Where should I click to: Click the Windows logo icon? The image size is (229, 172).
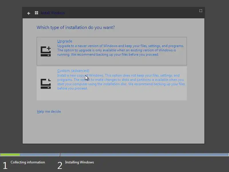pos(37,13)
